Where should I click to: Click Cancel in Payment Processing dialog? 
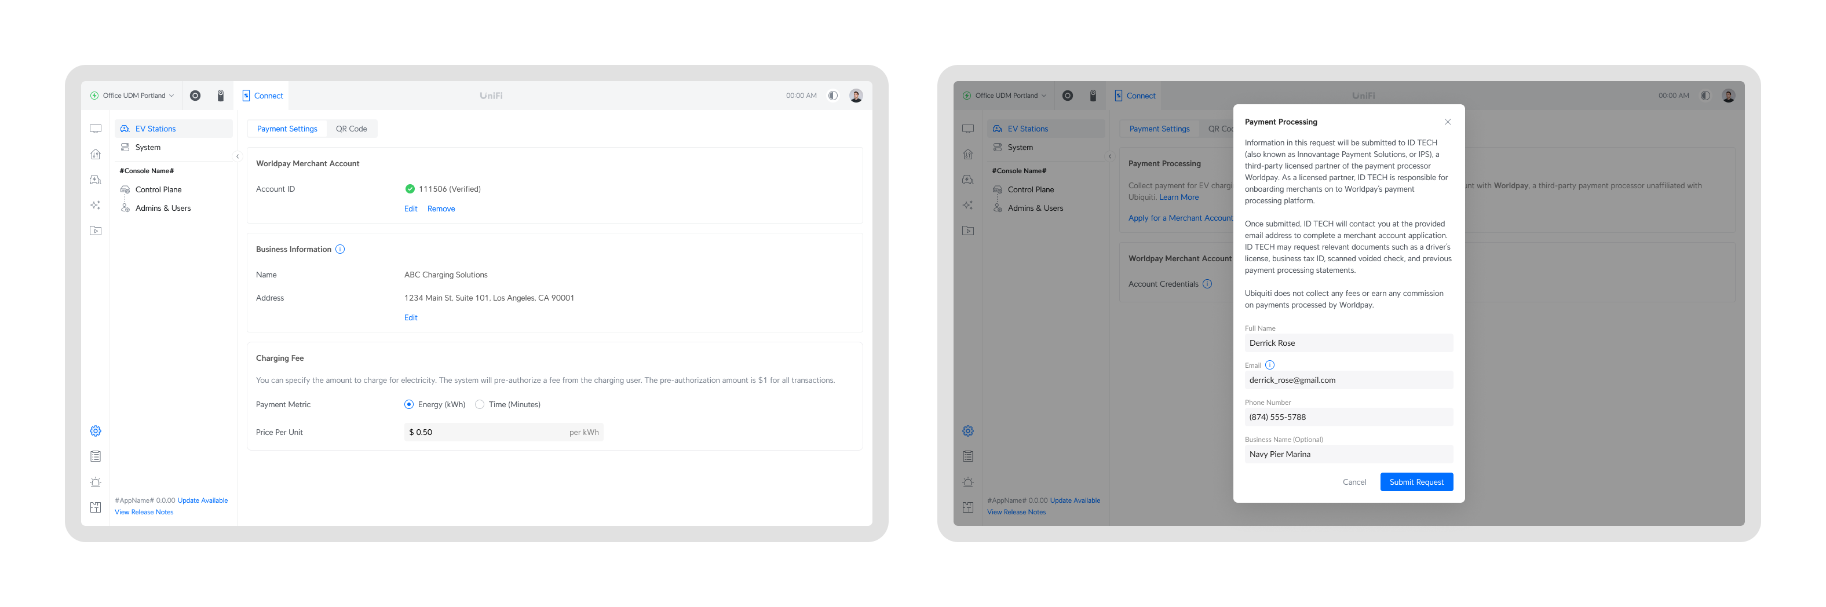pos(1354,482)
